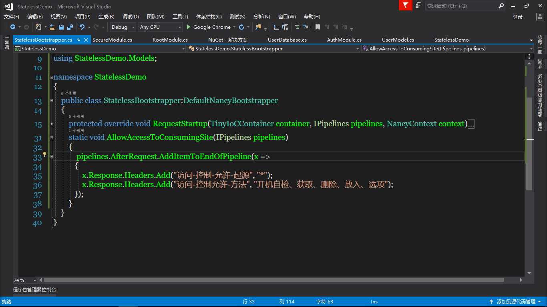547x307 pixels.
Task: Click the Save All toolbar icon
Action: 70,27
